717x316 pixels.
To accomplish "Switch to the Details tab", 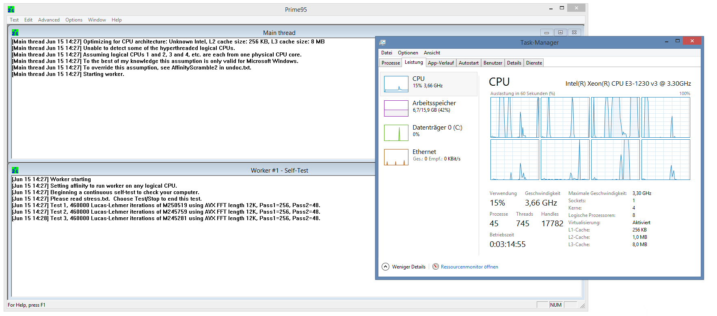I will [x=514, y=63].
